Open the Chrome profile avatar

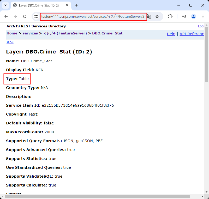[194, 16]
